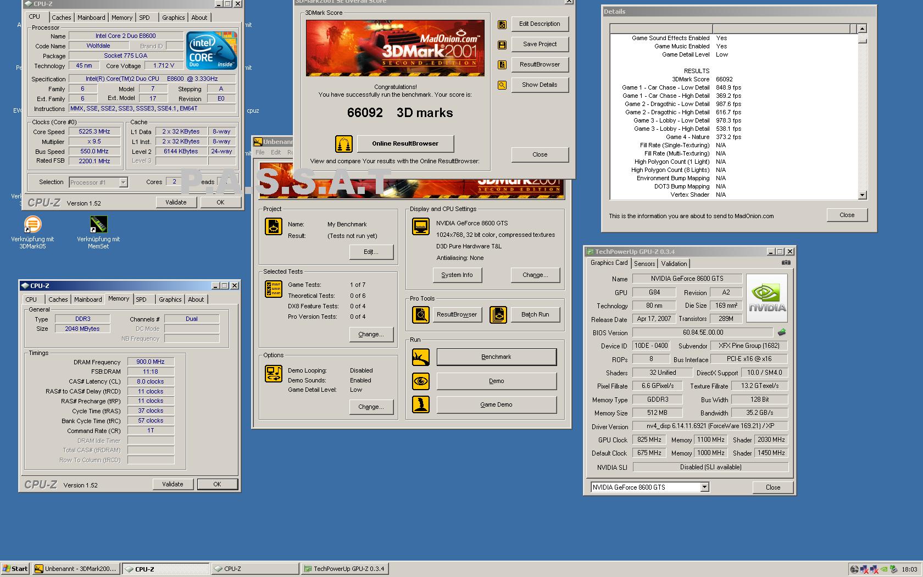The width and height of the screenshot is (923, 577).
Task: Click the Pro Tools ResultBrowser icon
Action: coord(421,315)
